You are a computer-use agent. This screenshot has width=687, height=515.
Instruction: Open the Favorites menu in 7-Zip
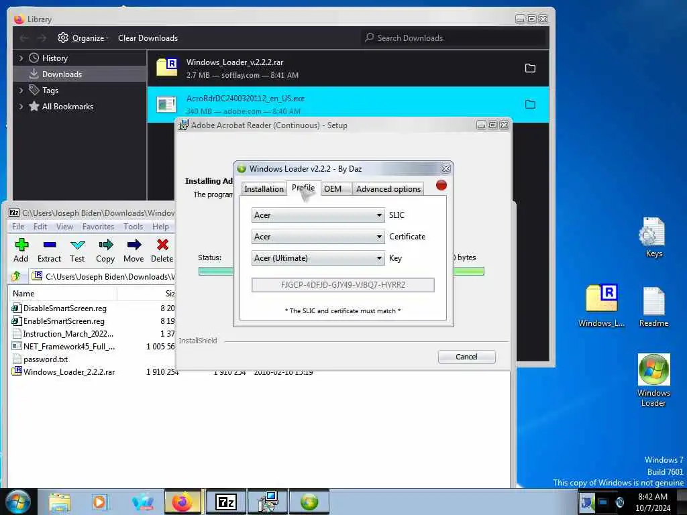point(98,227)
